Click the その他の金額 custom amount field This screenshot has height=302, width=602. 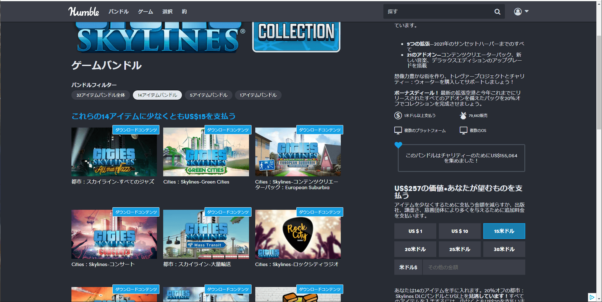(x=474, y=267)
